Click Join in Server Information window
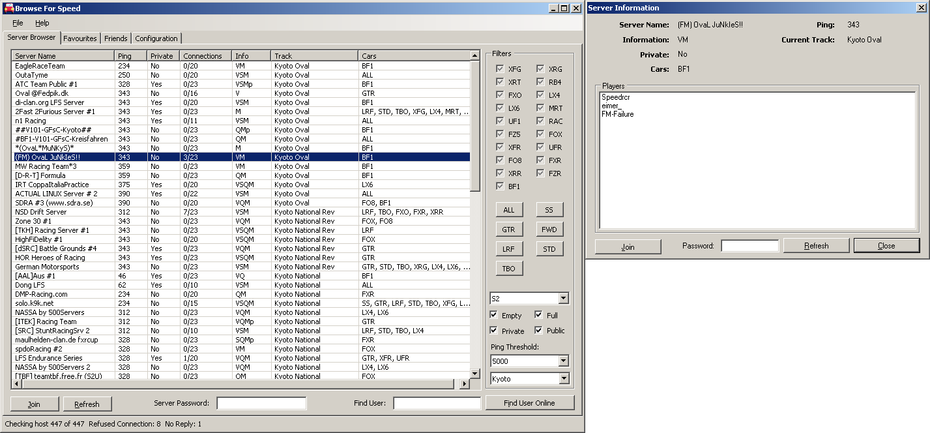 pos(628,246)
